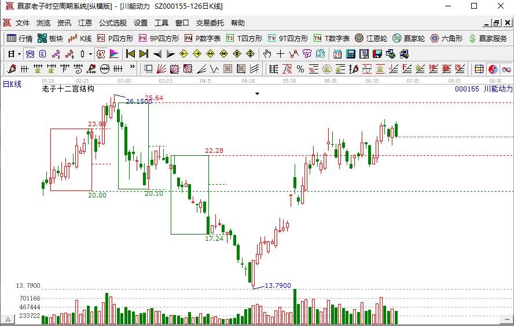Viewport: 514px width, 326px height.
Task: Jump to first bar with skip-to-start arrow
Action: pos(130,54)
